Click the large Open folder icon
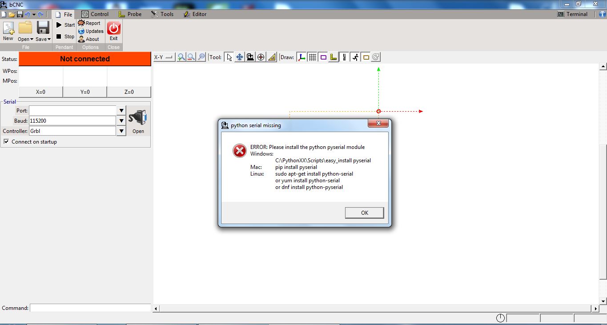This screenshot has height=325, width=607. tap(25, 28)
